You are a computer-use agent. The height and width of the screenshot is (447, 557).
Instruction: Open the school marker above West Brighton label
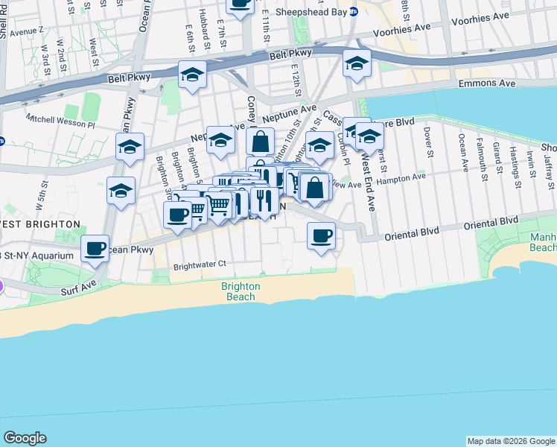click(x=121, y=191)
